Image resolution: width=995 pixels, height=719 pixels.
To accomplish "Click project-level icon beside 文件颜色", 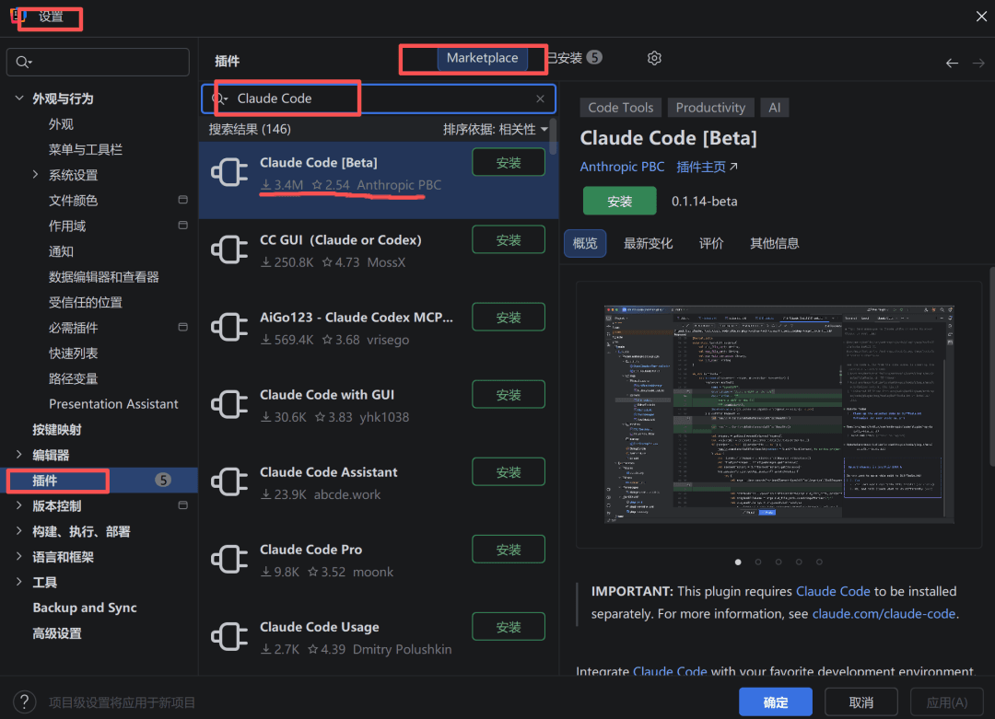I will [x=182, y=200].
